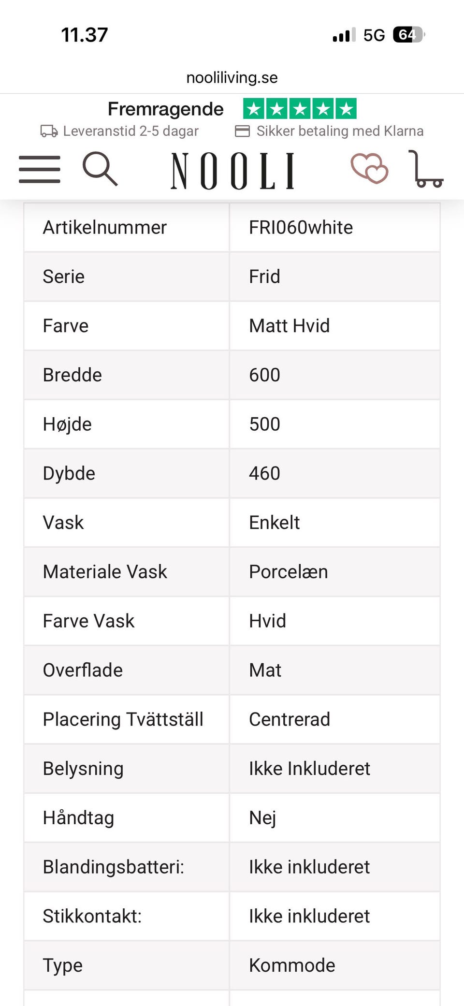464x1006 pixels.
Task: Tap Leveranstid 2-5 dagar text
Action: tap(131, 131)
